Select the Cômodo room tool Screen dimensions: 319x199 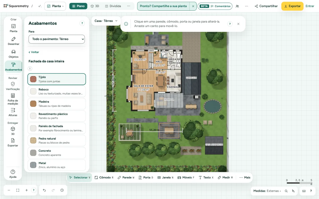104,178
